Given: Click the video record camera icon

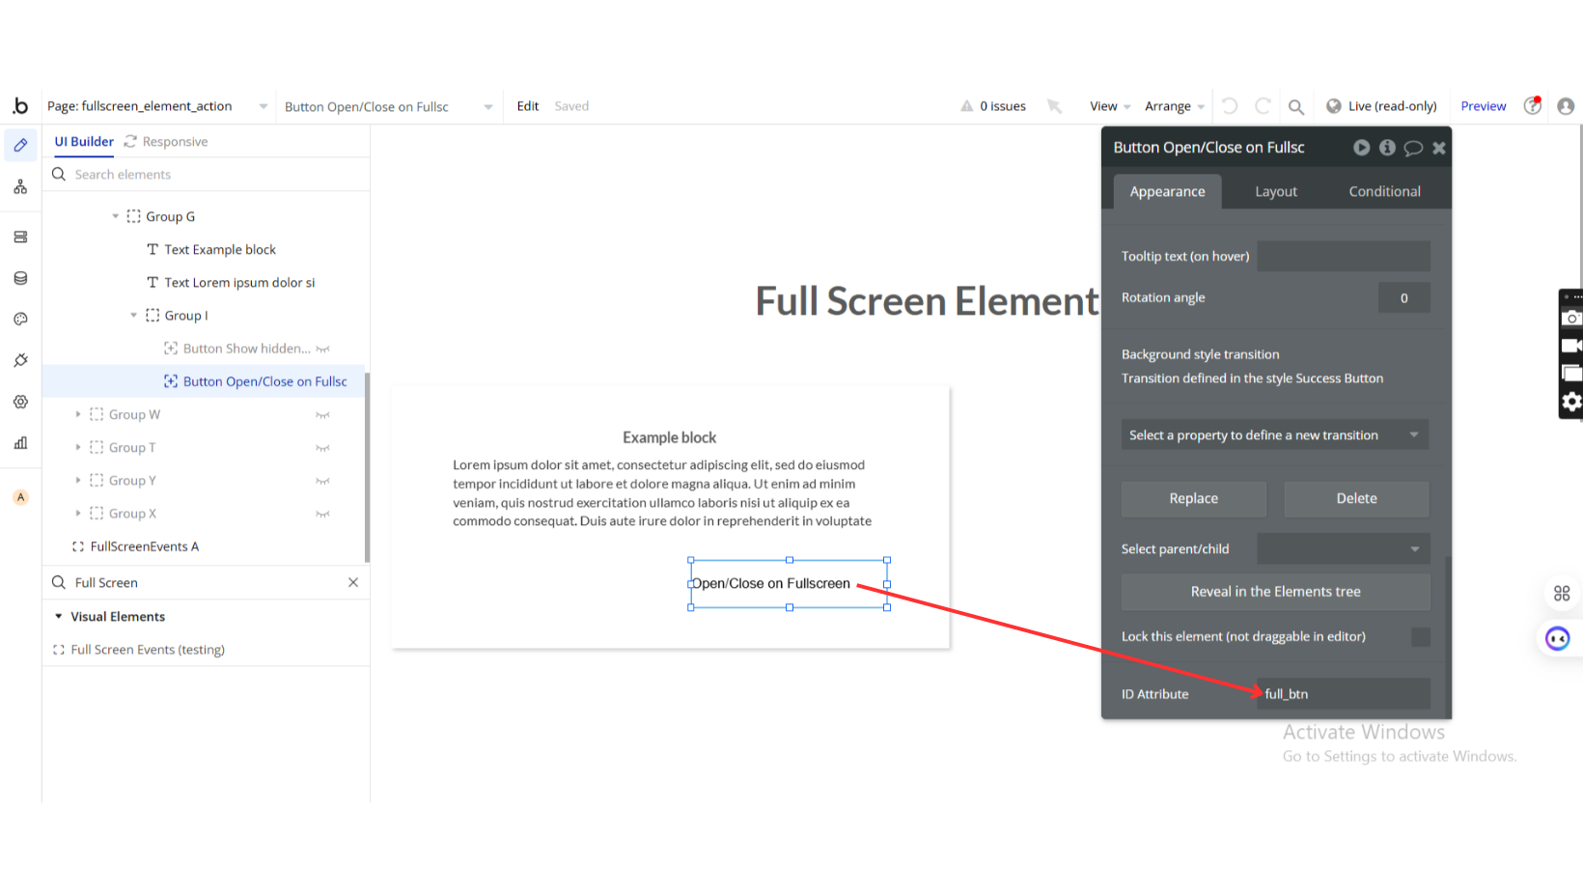Looking at the screenshot, I should point(1571,346).
